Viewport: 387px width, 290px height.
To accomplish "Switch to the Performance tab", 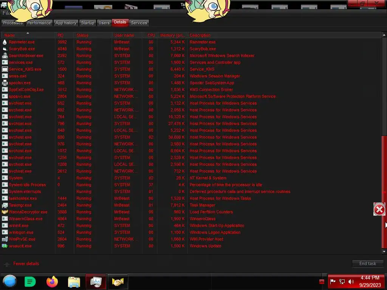I will pyautogui.click(x=39, y=23).
